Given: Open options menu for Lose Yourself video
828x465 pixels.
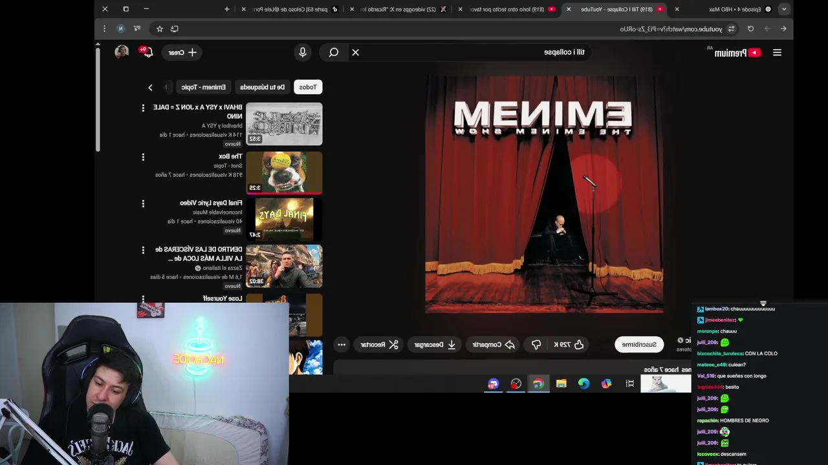Looking at the screenshot, I should tap(143, 299).
